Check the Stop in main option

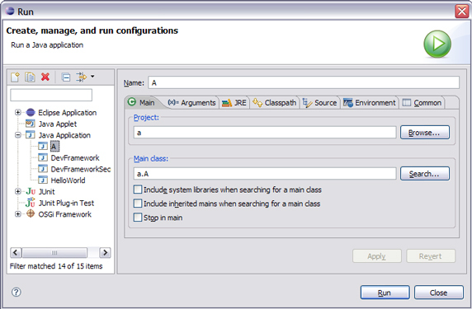138,218
